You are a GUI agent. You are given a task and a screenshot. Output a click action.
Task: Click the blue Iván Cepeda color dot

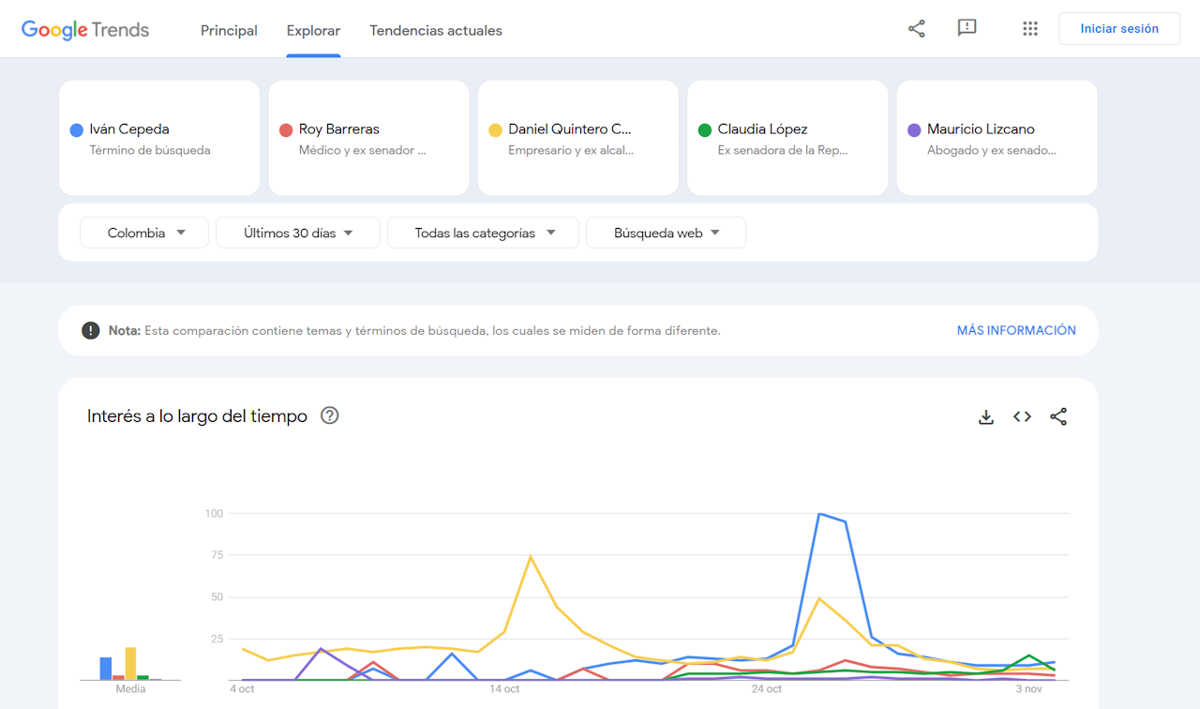click(77, 130)
